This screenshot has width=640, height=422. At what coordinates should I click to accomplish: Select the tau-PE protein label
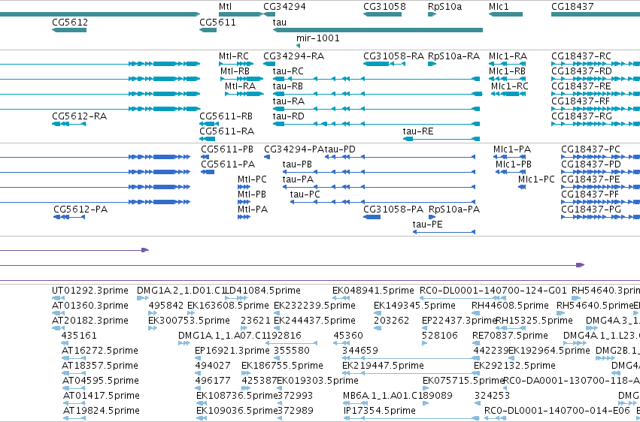coord(427,224)
